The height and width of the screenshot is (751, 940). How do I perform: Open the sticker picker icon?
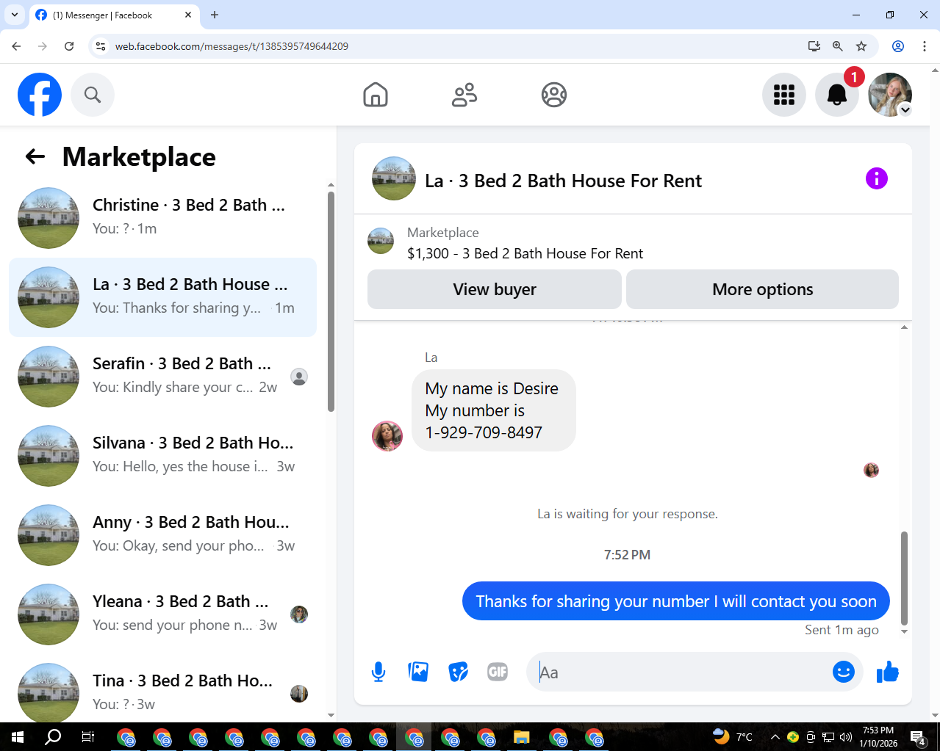(x=458, y=672)
